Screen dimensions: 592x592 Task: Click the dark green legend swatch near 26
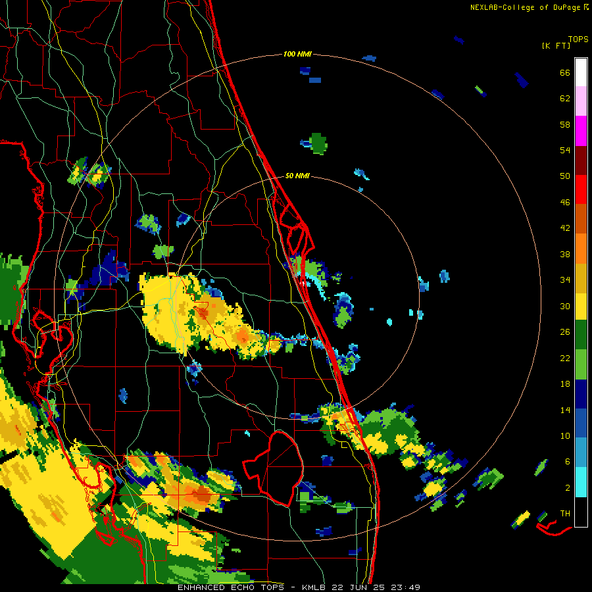tap(581, 335)
